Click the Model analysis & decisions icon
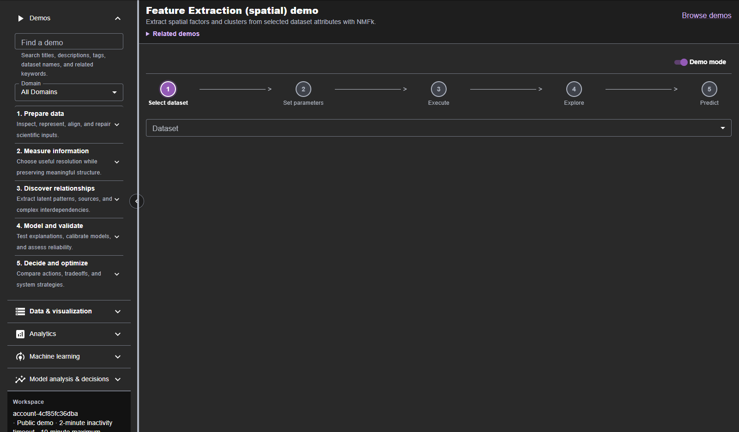739x432 pixels. point(20,379)
